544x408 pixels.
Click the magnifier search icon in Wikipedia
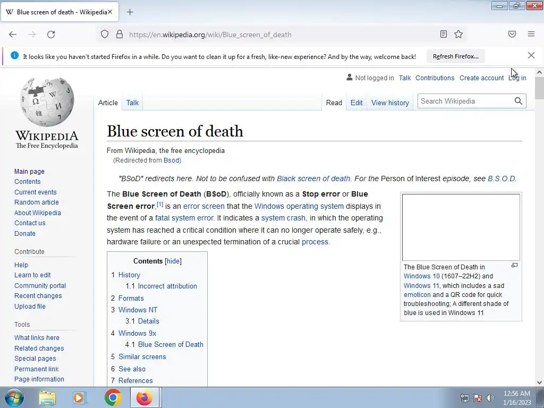(518, 101)
